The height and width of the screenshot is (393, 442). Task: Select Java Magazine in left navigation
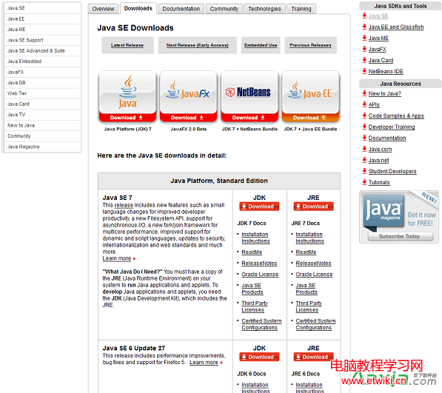42,147
